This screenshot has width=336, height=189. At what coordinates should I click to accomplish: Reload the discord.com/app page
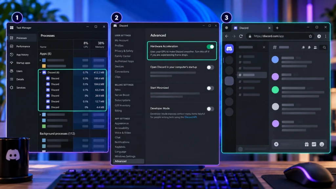[x=241, y=36]
